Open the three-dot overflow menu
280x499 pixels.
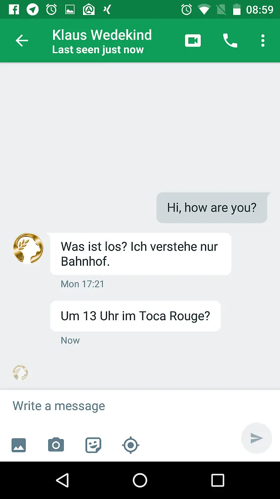click(263, 41)
